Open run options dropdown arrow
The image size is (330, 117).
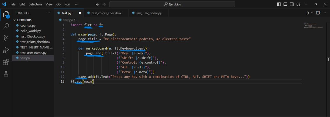pyautogui.click(x=312, y=13)
